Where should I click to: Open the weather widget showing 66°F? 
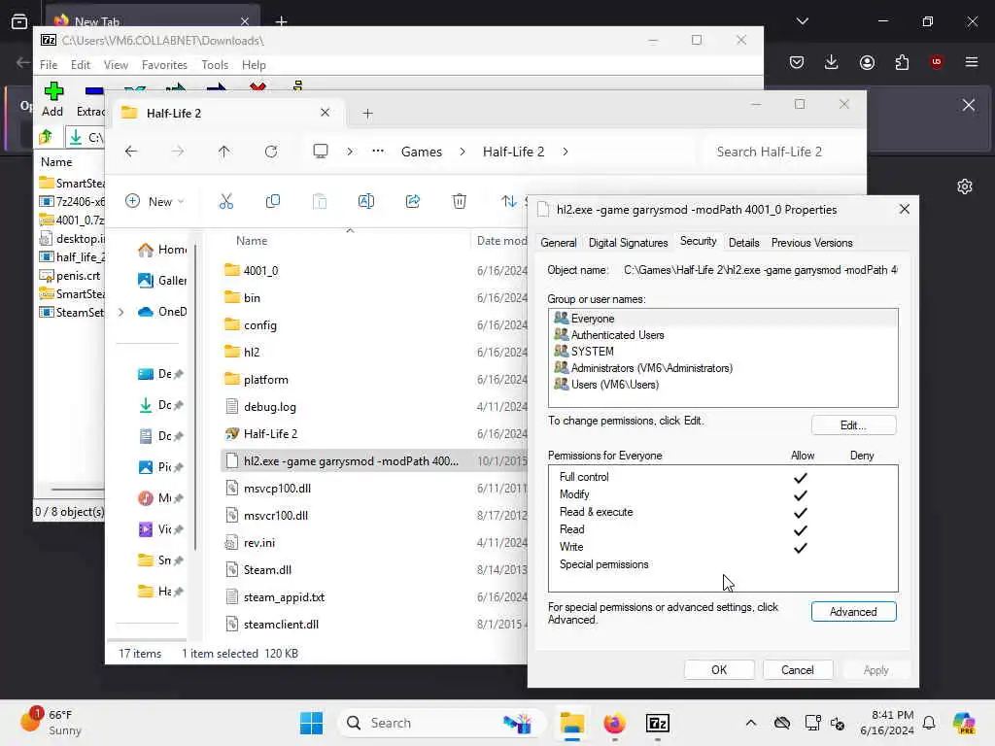tap(51, 723)
